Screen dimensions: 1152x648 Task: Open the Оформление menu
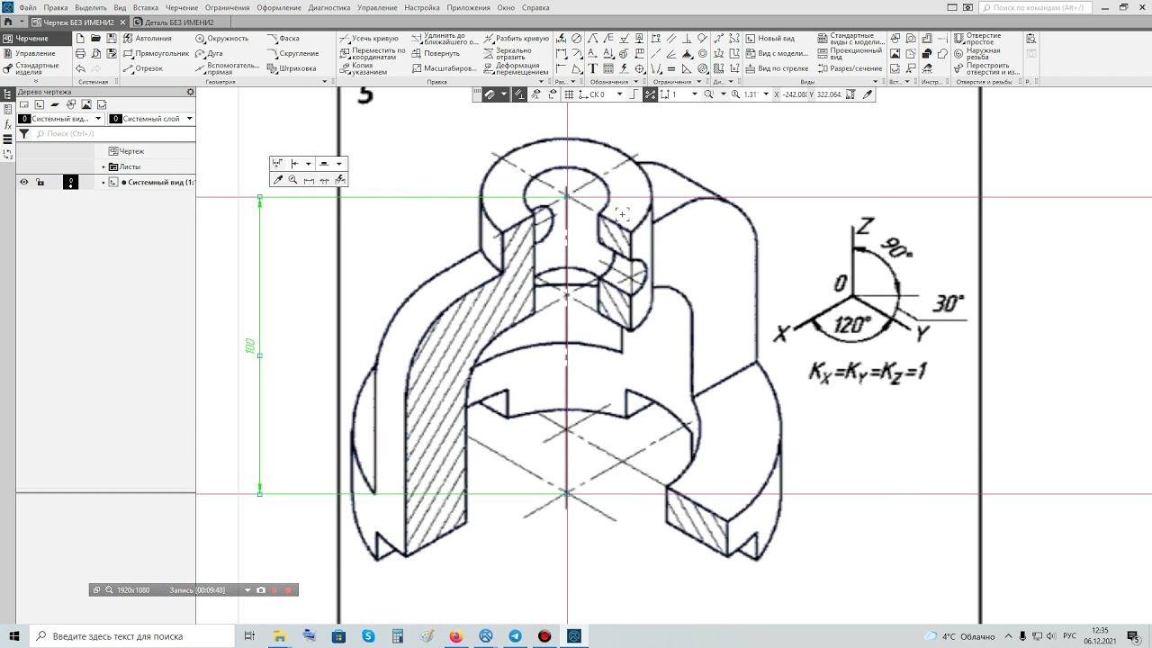click(279, 7)
